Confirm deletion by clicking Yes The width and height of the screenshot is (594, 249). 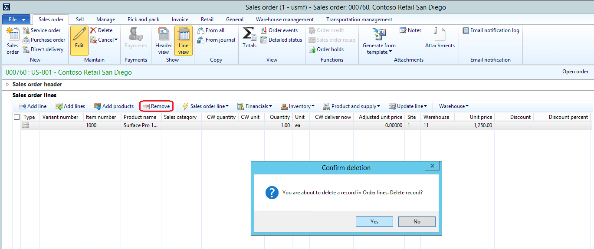pos(374,222)
